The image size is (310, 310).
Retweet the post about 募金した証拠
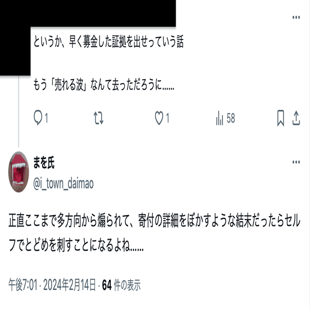click(x=99, y=118)
